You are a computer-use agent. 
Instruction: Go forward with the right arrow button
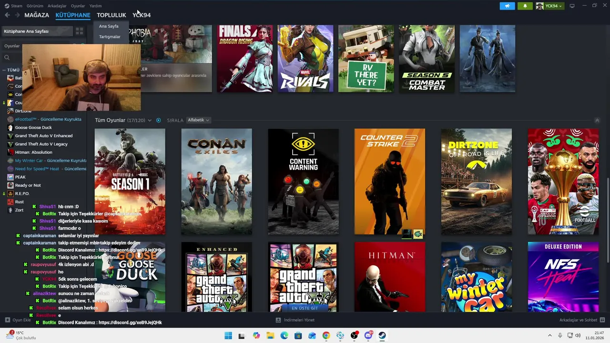17,15
